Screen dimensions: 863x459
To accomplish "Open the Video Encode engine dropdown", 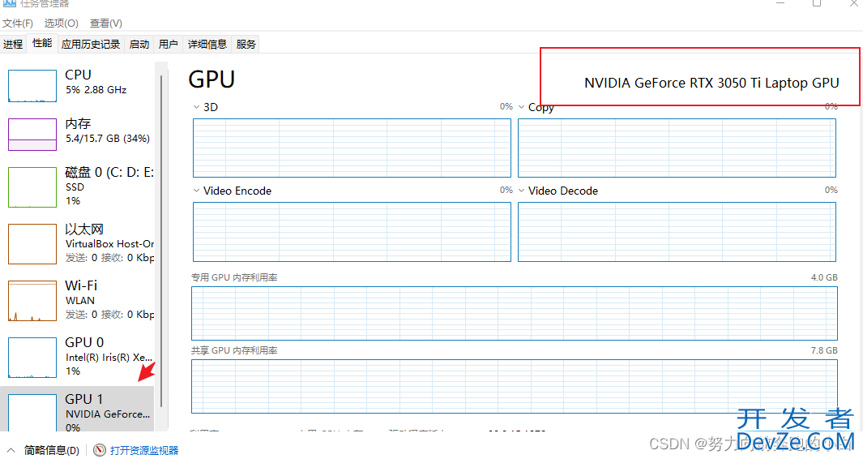I will [196, 191].
